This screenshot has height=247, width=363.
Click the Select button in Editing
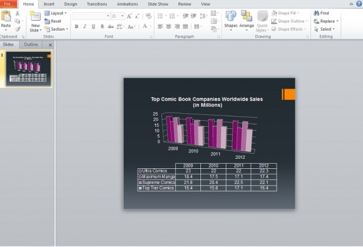(324, 29)
